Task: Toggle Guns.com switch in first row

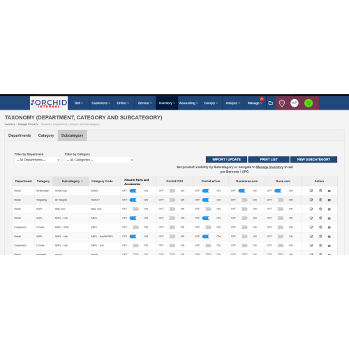Action: [279, 191]
